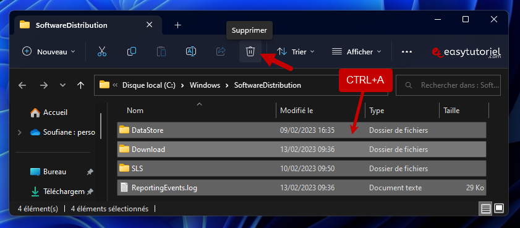The height and width of the screenshot is (228, 520).
Task: Click Disque local (C:) in address bar
Action: pyautogui.click(x=149, y=85)
